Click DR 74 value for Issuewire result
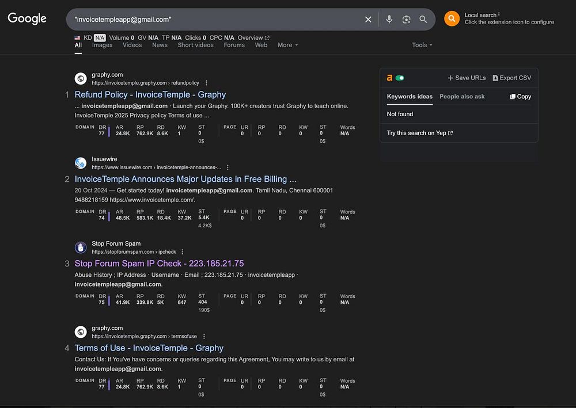 coord(102,218)
